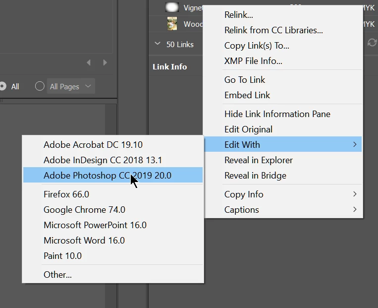378x308 pixels.
Task: Select Reveal in Explorer
Action: (283, 160)
